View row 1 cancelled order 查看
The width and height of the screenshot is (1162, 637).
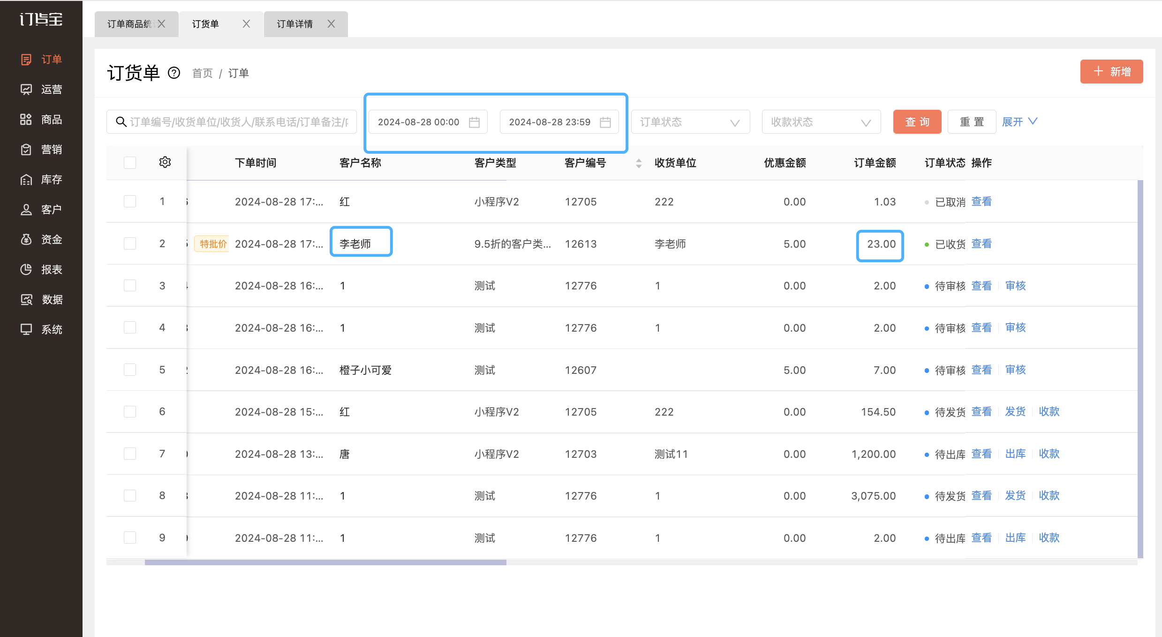click(x=981, y=202)
